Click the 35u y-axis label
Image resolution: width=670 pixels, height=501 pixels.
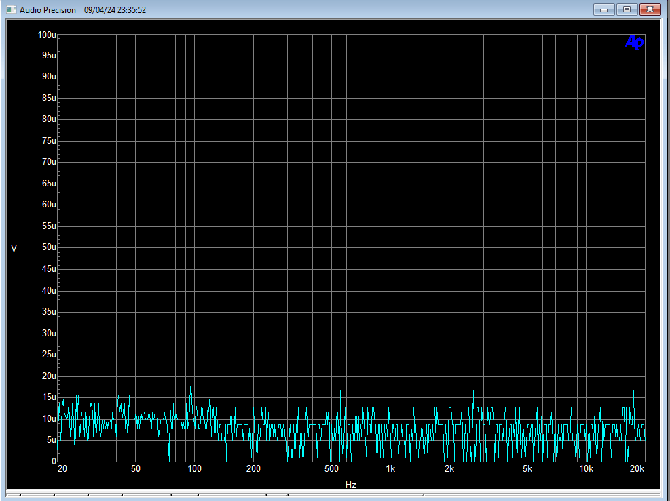point(49,312)
